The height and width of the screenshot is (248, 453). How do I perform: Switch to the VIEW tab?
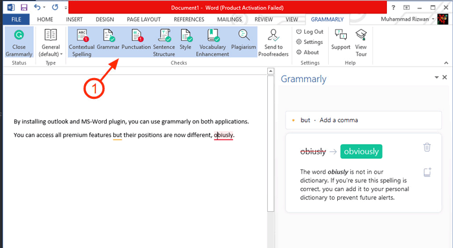tap(292, 19)
